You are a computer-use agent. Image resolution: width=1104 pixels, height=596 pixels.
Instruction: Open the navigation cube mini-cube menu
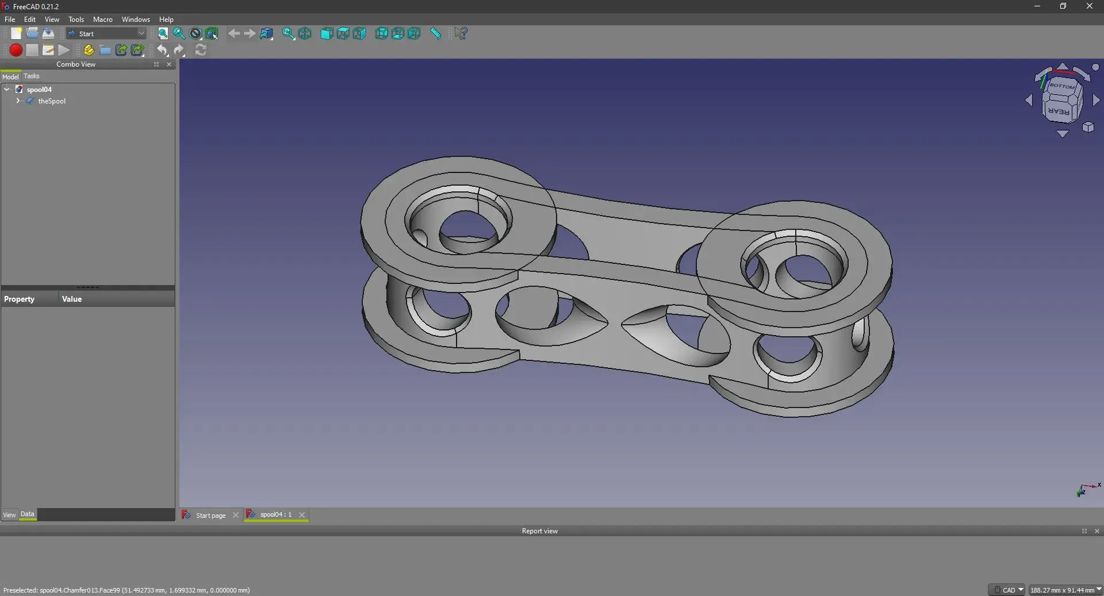click(1088, 127)
